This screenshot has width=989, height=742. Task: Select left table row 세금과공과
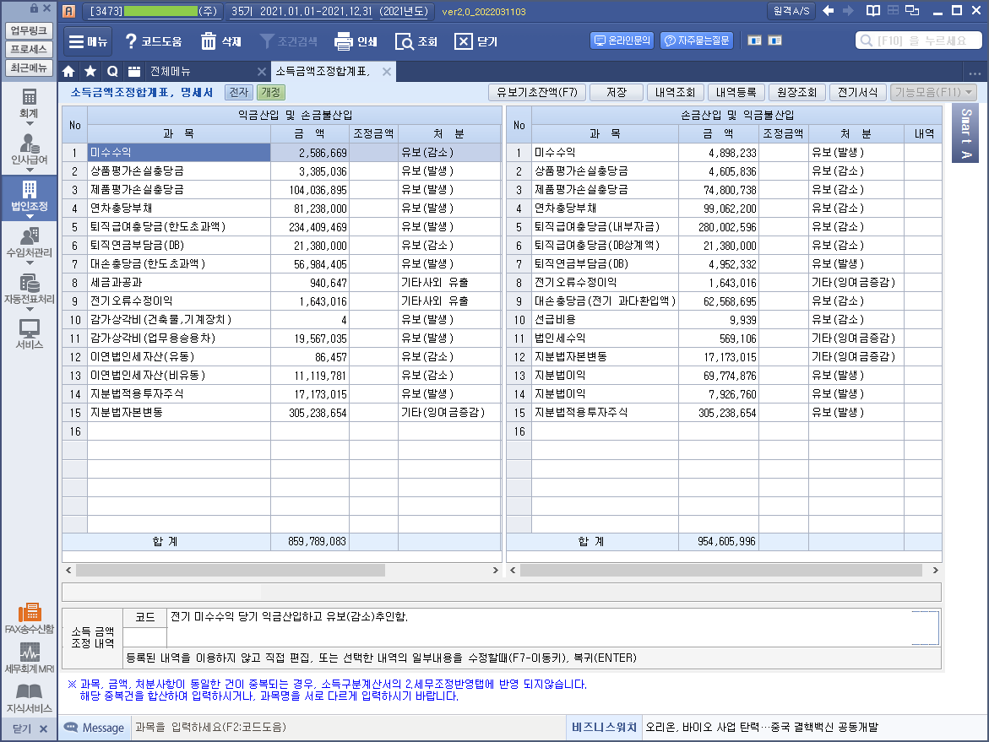pyautogui.click(x=281, y=283)
